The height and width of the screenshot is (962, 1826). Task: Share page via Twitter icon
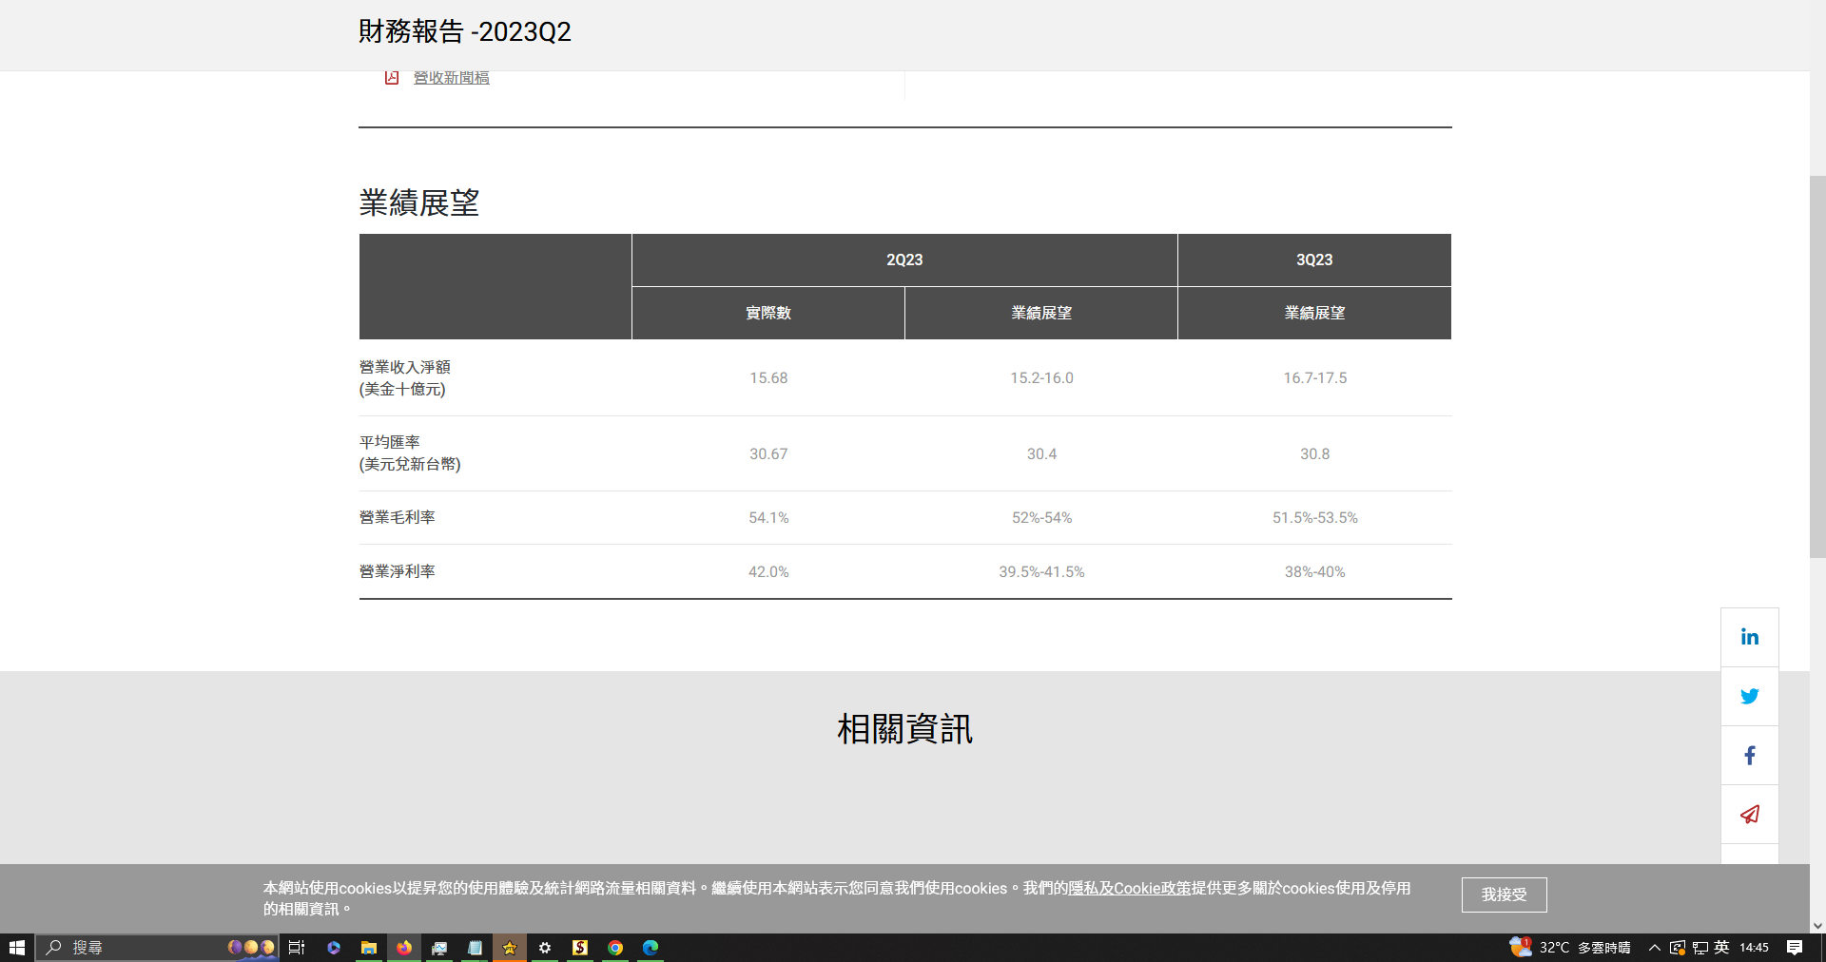(x=1749, y=697)
